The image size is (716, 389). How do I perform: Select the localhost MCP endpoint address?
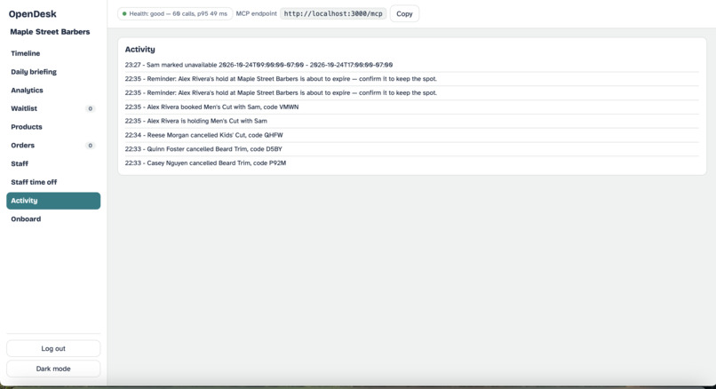coord(333,13)
